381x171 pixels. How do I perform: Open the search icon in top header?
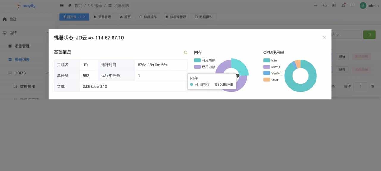click(325, 6)
